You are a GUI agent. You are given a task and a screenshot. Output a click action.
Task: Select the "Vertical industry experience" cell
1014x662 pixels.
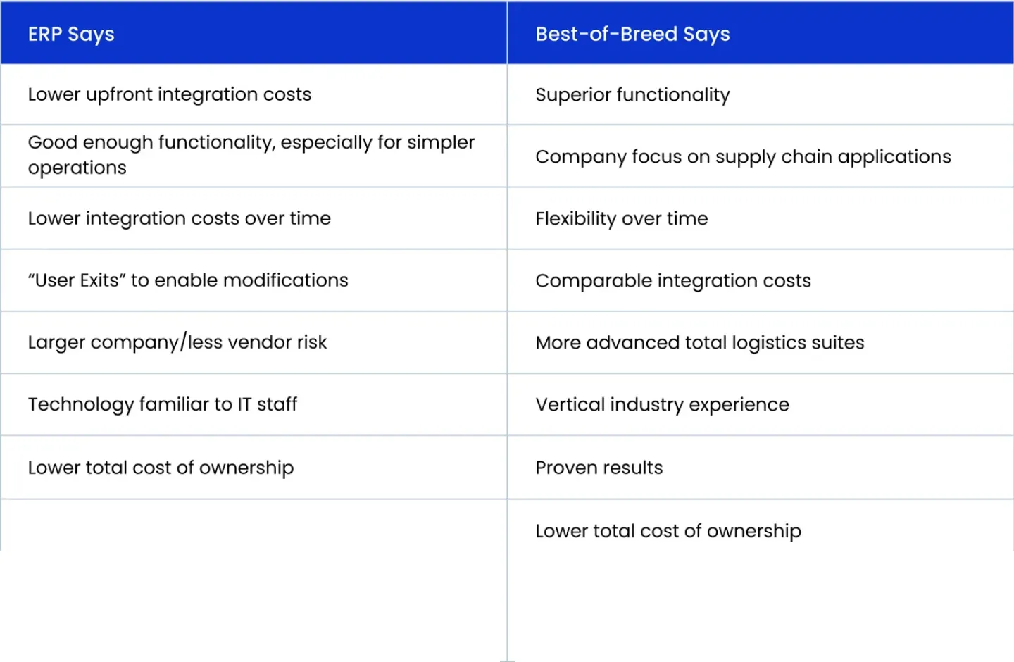pos(662,404)
